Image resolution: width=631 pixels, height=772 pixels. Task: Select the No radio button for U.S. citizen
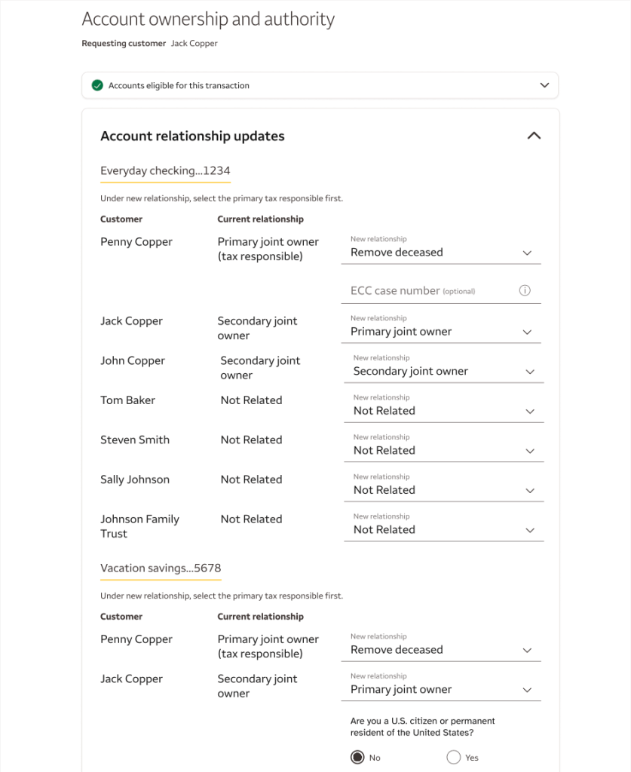coord(358,757)
